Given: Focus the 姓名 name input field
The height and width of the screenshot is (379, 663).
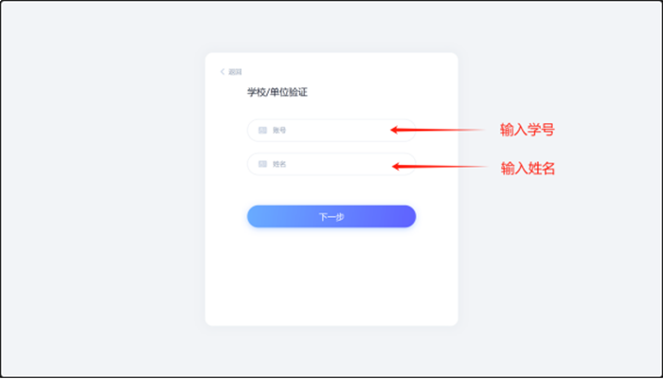Looking at the screenshot, I should [x=331, y=164].
